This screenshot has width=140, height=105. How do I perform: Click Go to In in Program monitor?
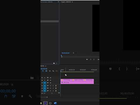[x=98, y=60]
